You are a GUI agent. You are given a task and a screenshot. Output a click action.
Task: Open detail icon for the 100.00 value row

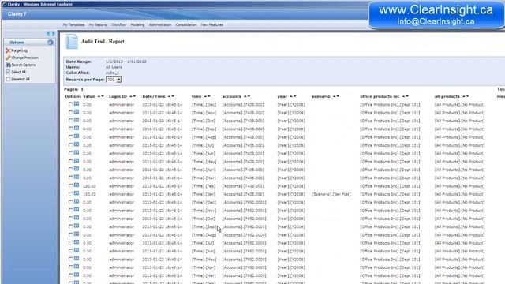77,193
